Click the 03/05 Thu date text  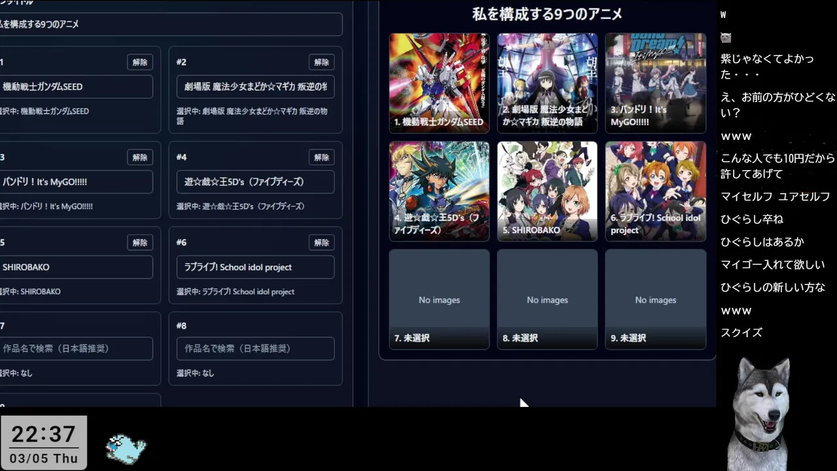44,459
